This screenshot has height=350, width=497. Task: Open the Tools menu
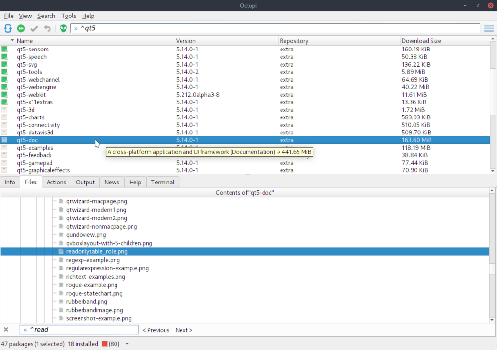[68, 16]
